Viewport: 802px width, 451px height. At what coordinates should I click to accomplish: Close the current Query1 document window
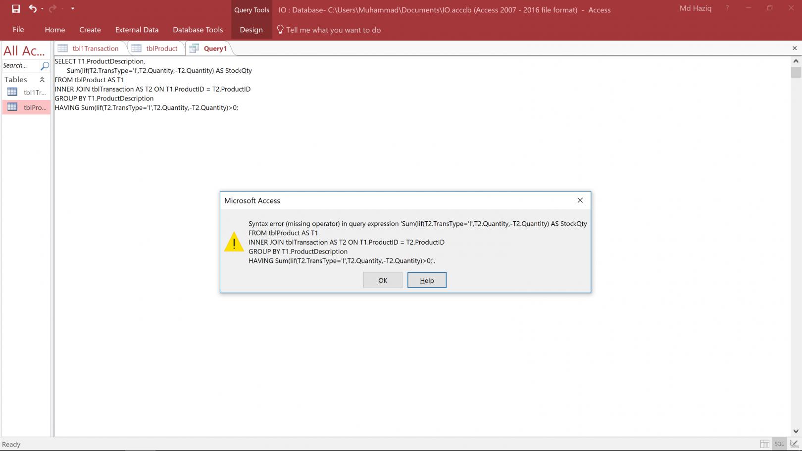click(795, 48)
